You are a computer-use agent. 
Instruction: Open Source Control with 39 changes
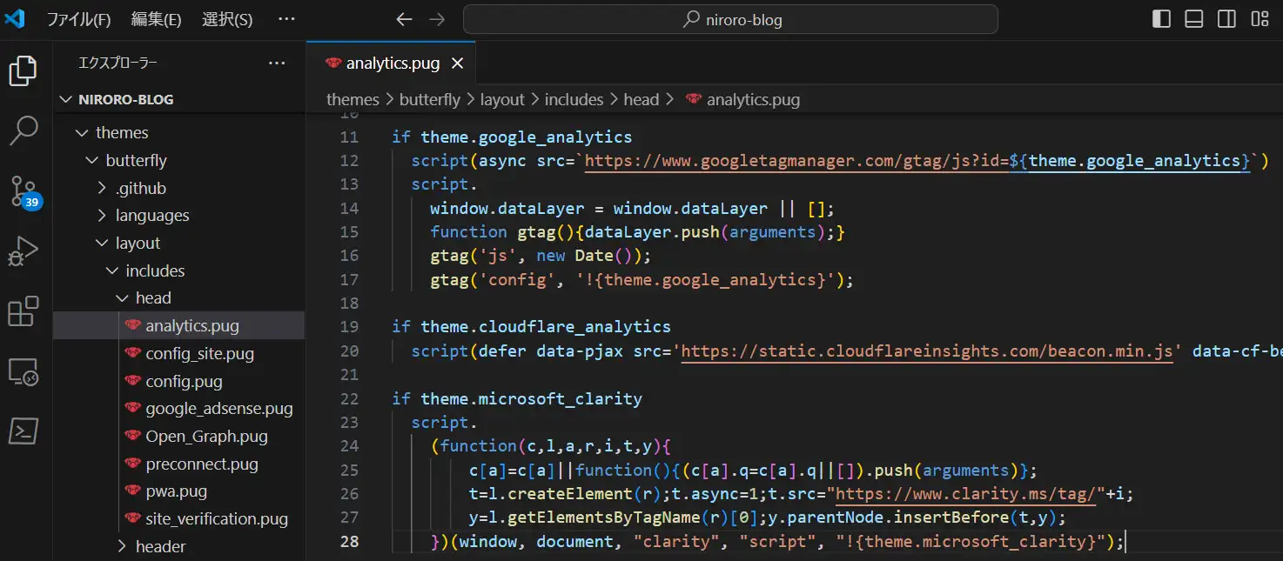tap(24, 190)
